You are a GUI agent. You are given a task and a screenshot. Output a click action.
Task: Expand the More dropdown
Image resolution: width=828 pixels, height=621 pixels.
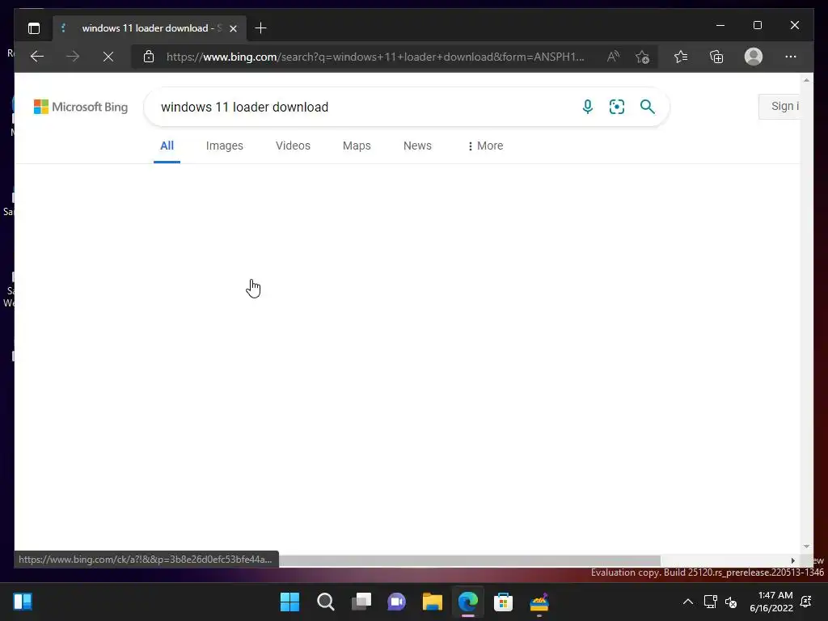click(x=485, y=146)
